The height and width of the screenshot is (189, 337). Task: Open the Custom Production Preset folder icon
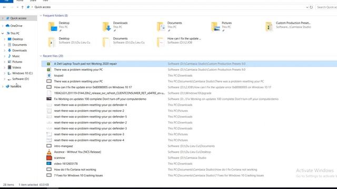[x=269, y=27]
